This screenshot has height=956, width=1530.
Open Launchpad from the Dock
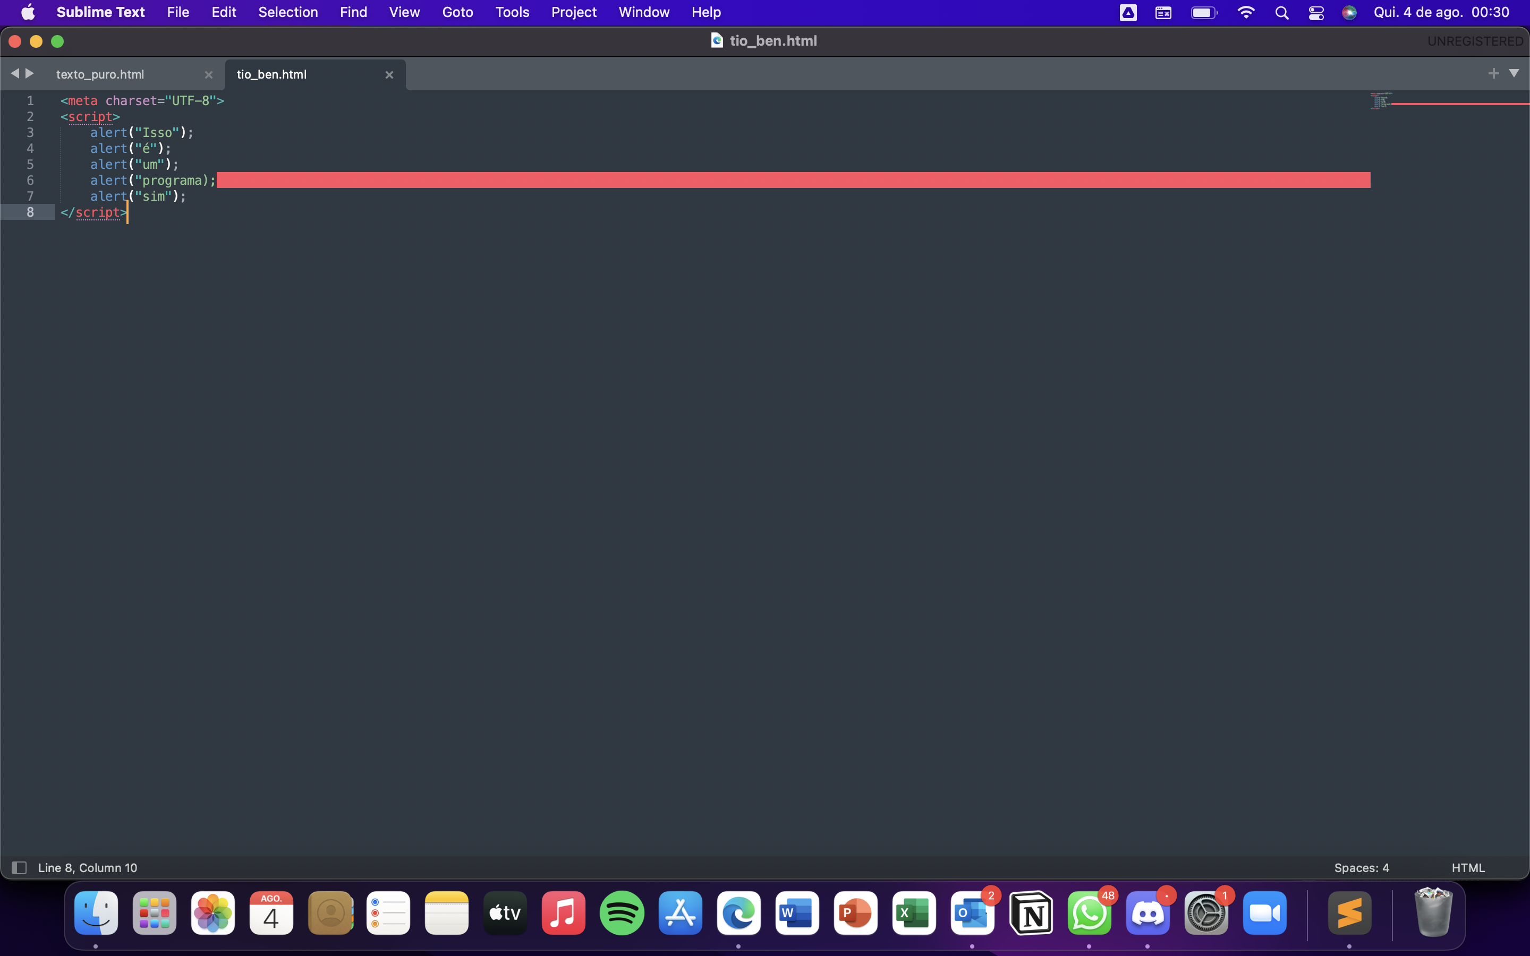click(154, 913)
